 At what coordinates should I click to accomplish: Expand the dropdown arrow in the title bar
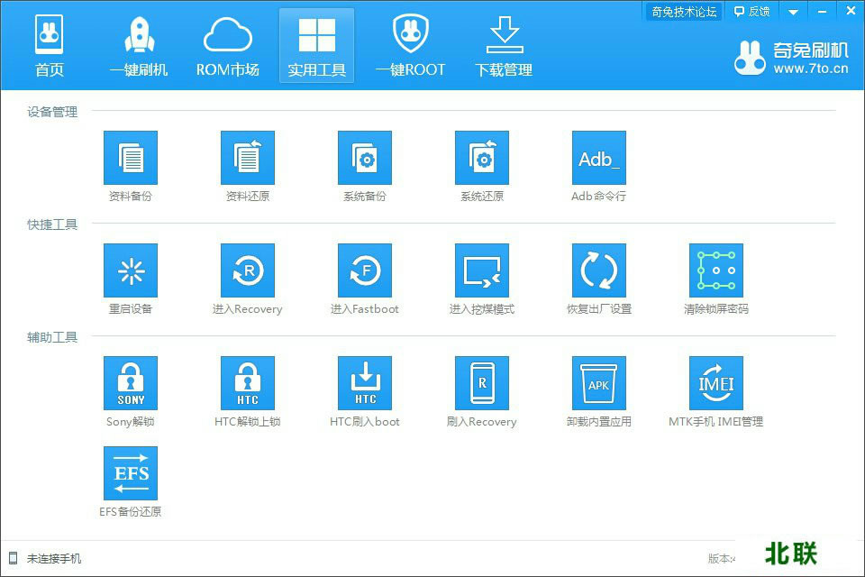click(x=792, y=11)
